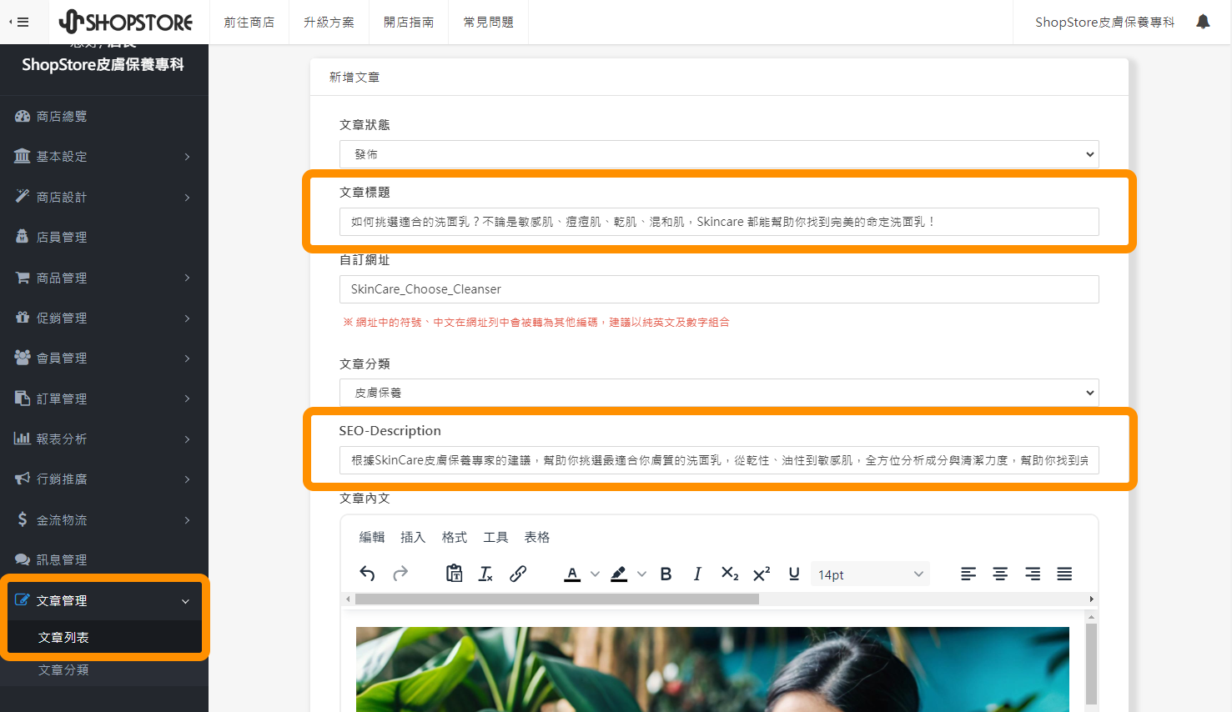This screenshot has width=1232, height=712.
Task: Open the 插入 editor menu
Action: click(x=413, y=537)
